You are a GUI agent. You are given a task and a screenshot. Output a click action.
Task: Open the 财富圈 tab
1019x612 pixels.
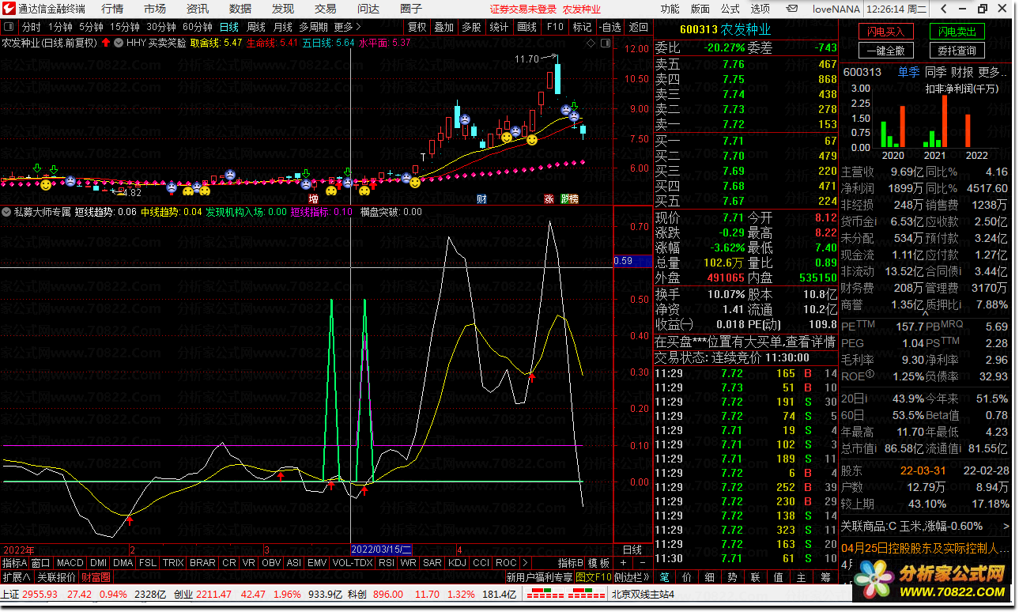(96, 577)
